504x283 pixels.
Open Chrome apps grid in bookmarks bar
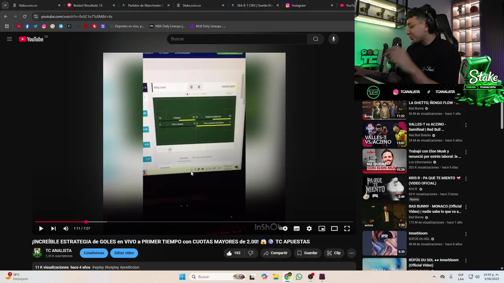[7, 26]
